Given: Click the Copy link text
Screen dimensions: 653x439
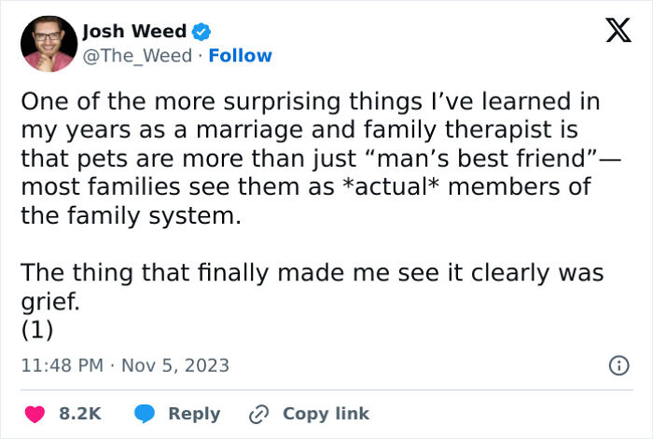Looking at the screenshot, I should tap(326, 414).
